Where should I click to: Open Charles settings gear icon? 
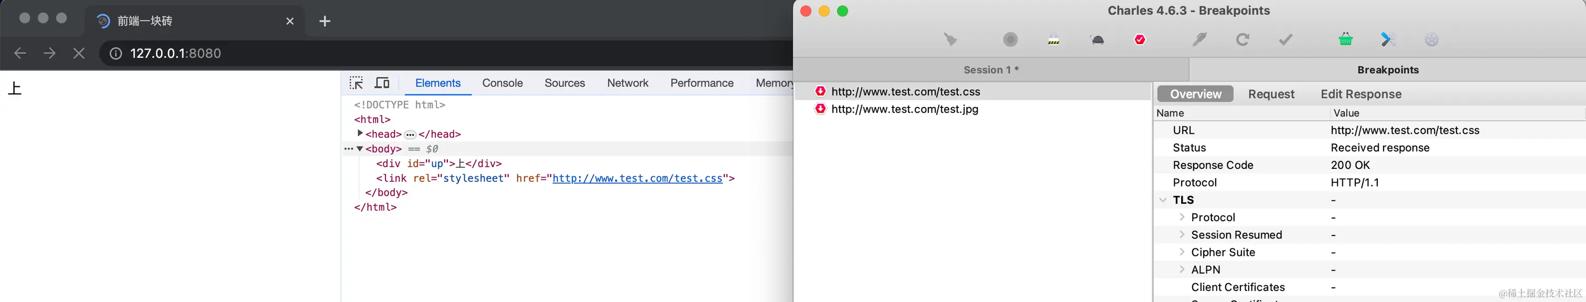(x=1432, y=40)
